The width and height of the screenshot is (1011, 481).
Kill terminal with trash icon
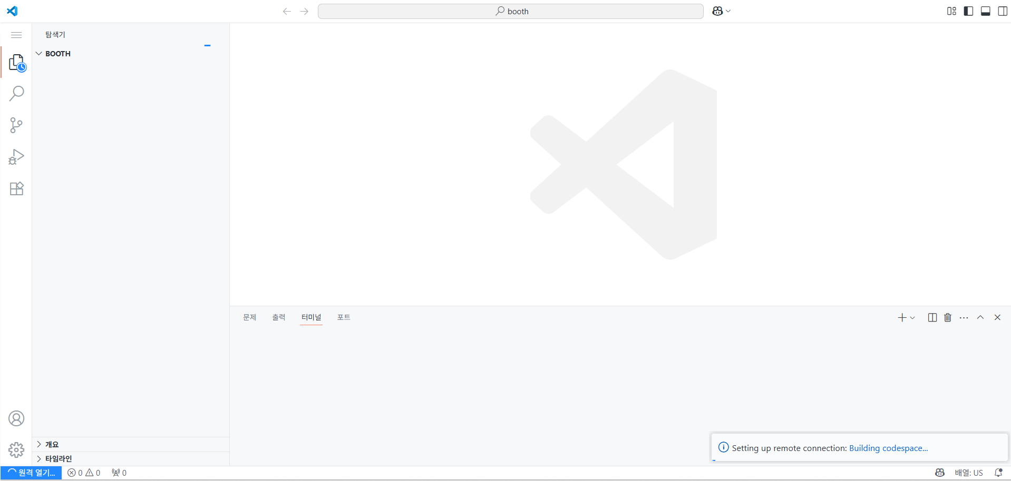click(948, 317)
